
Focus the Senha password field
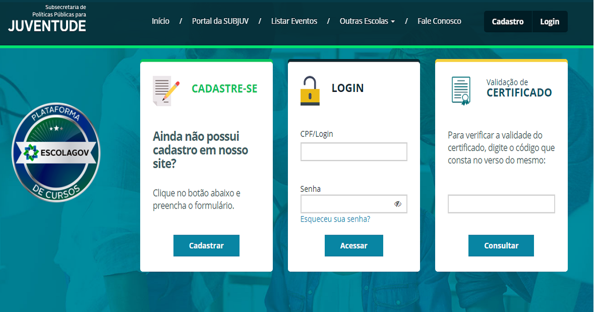coord(353,204)
